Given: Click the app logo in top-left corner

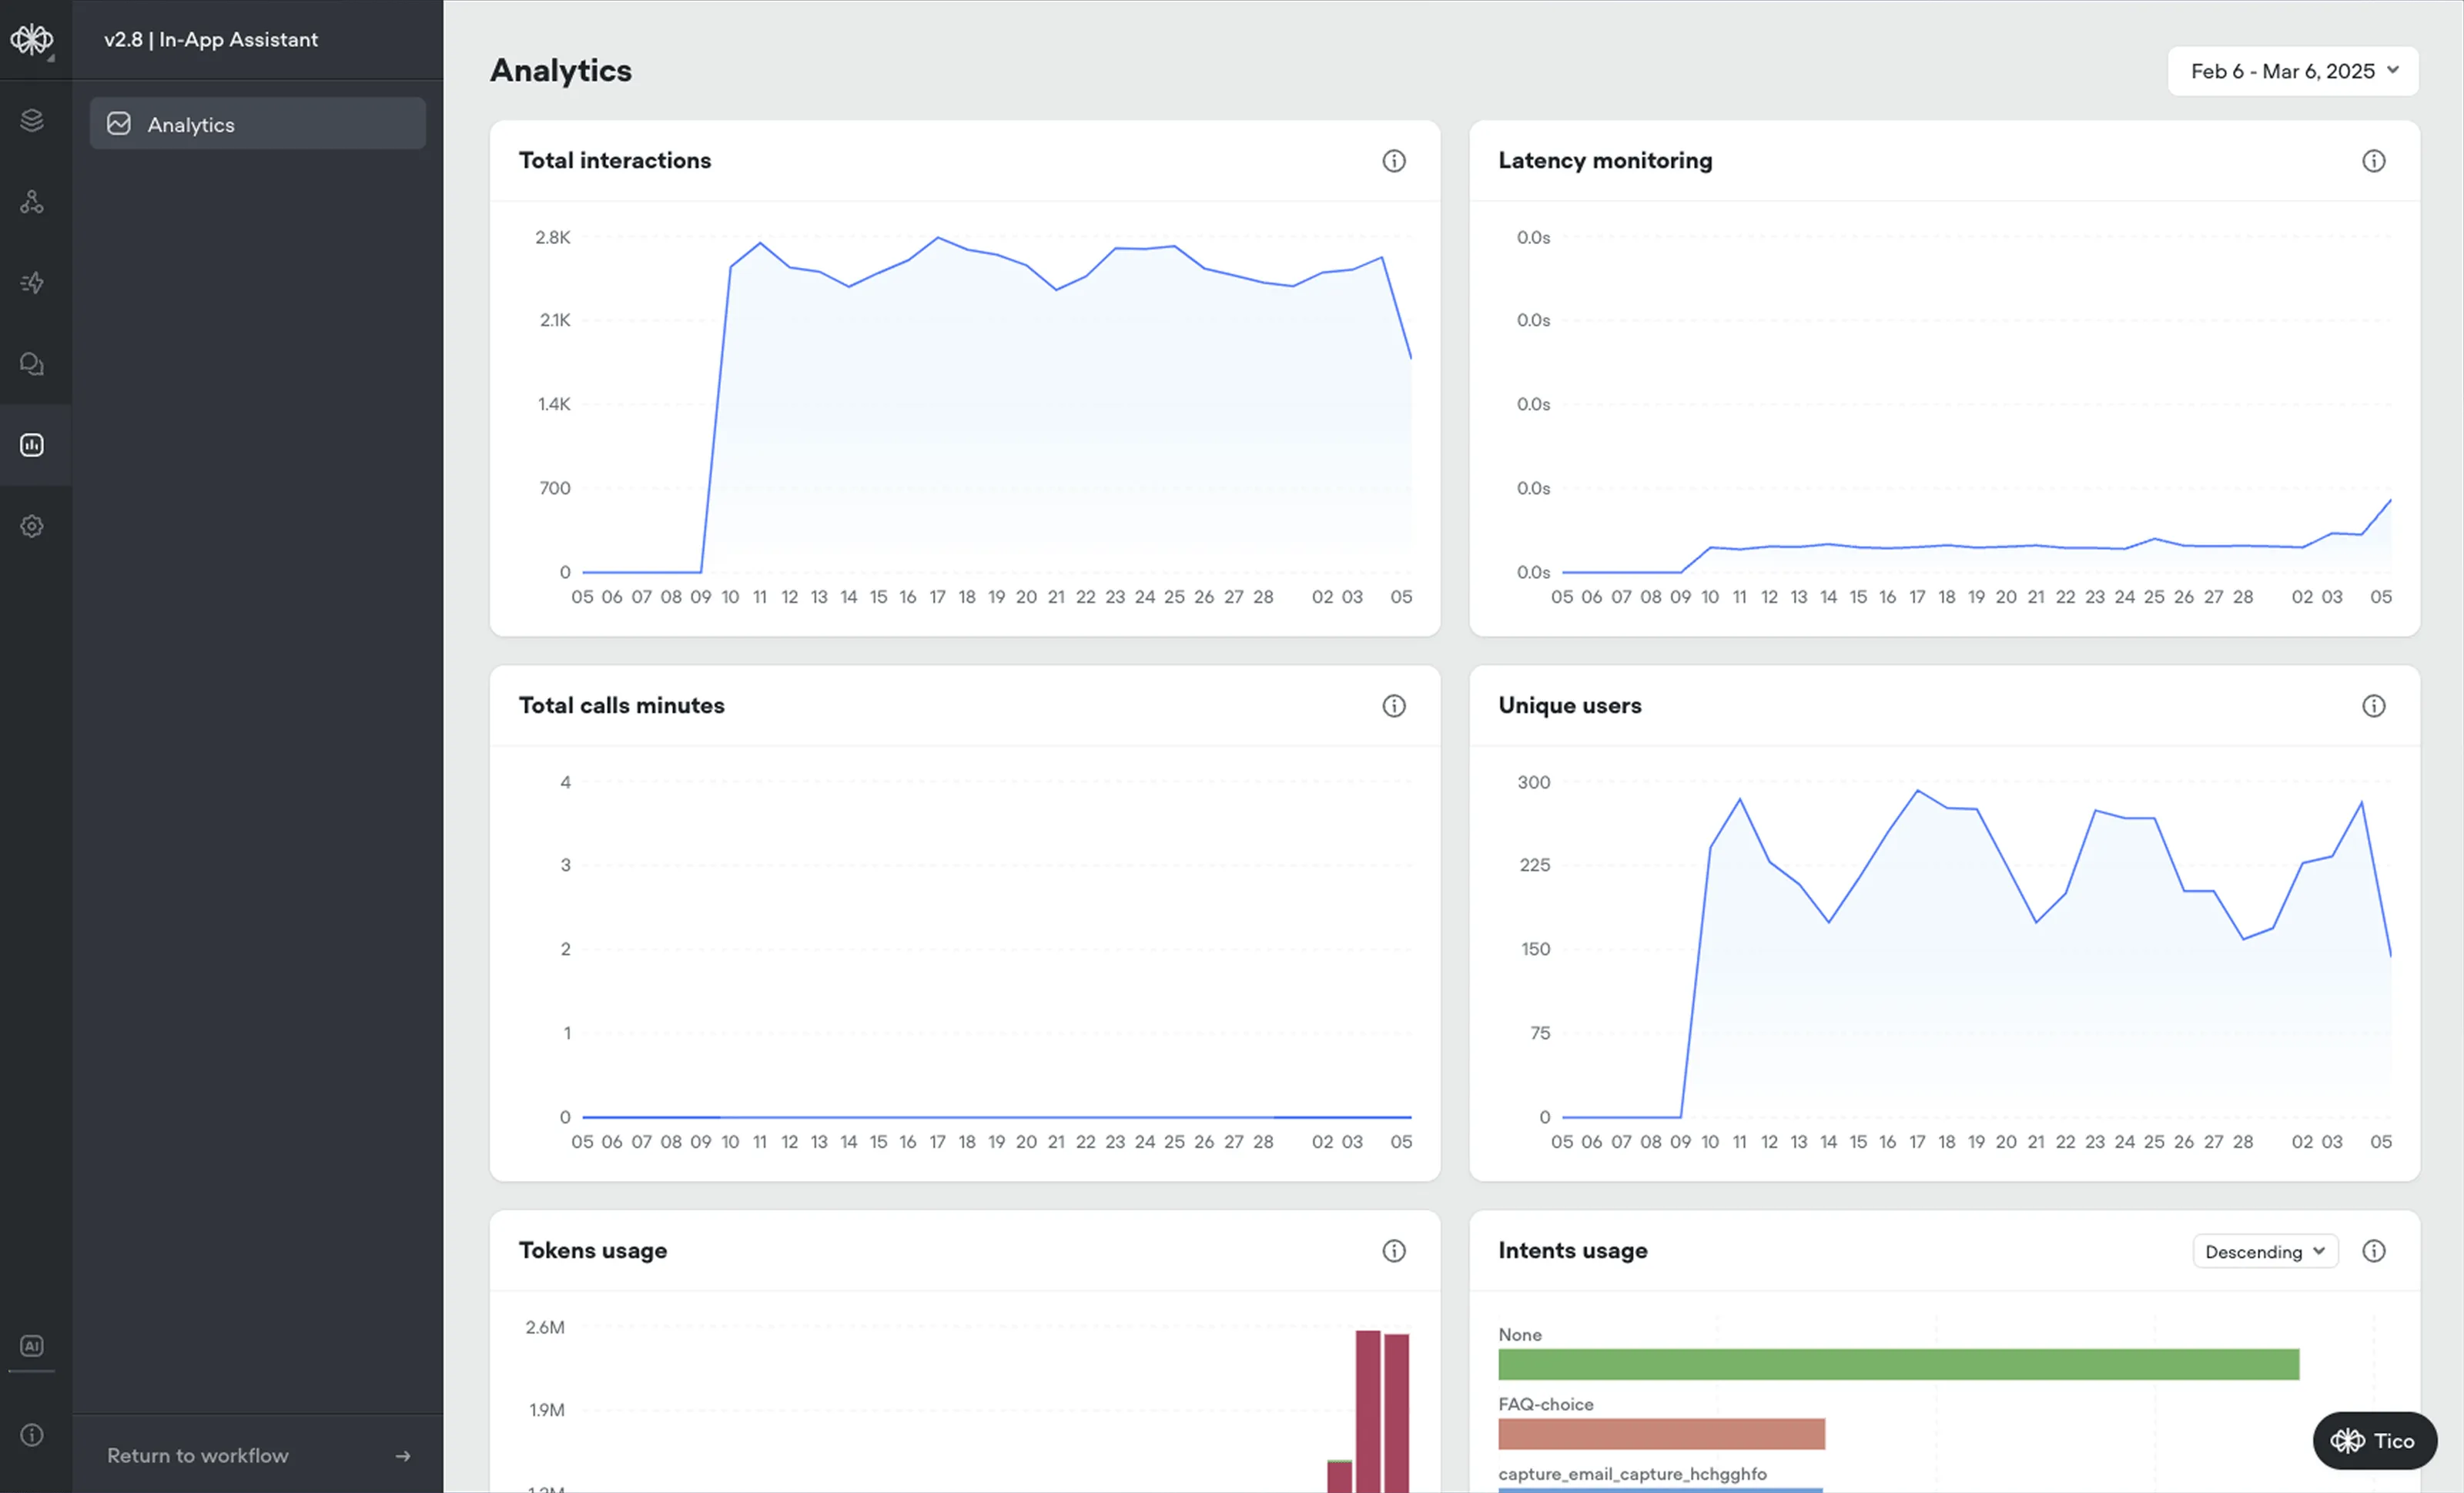Looking at the screenshot, I should [32, 40].
